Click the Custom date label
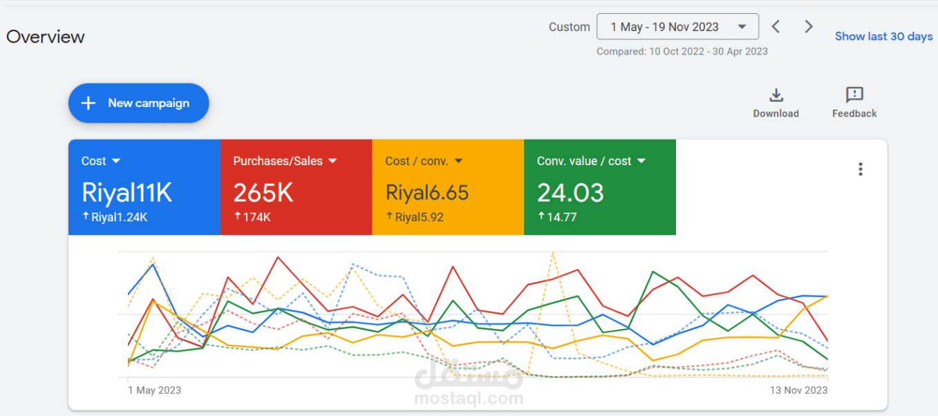This screenshot has width=938, height=416. (570, 27)
